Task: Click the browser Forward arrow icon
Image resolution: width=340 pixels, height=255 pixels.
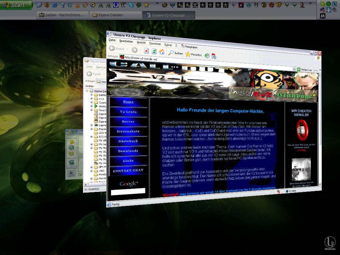Action: pyautogui.click(x=135, y=50)
